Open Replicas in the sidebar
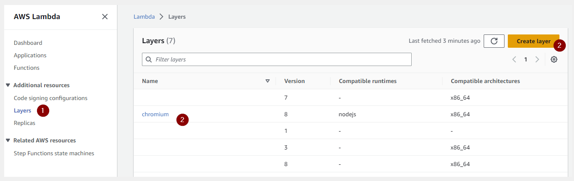Image resolution: width=574 pixels, height=181 pixels. click(25, 123)
